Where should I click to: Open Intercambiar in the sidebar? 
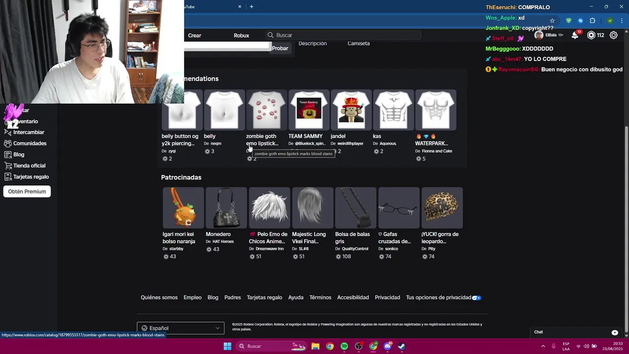pyautogui.click(x=24, y=132)
